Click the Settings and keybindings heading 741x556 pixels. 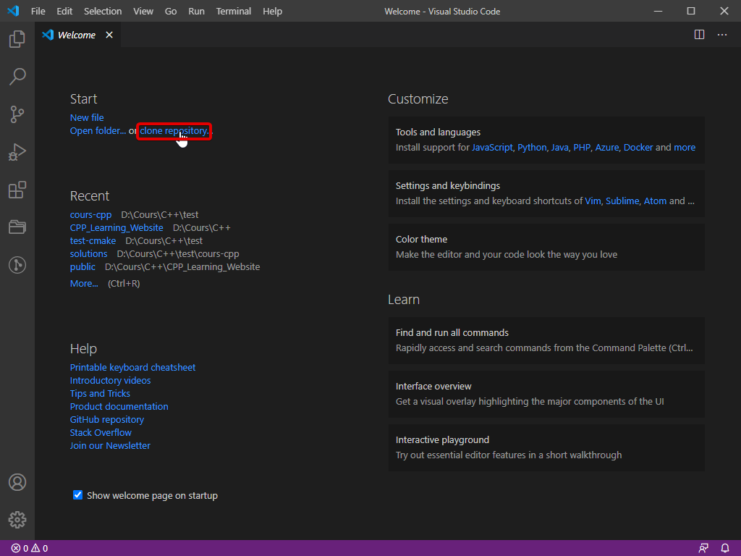pos(447,186)
